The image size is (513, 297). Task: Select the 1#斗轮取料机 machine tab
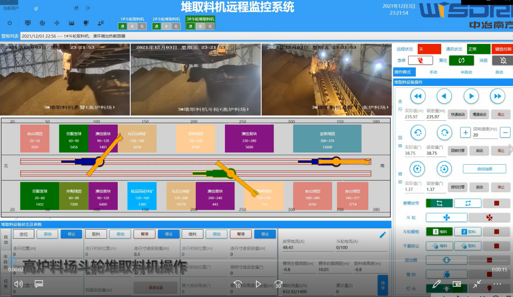click(x=132, y=19)
